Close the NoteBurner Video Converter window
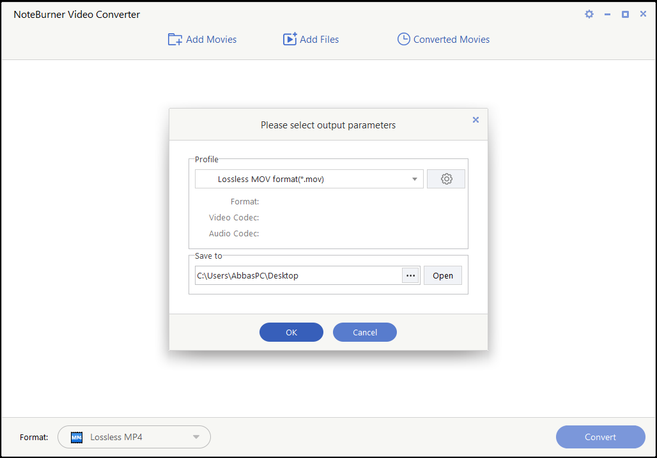 [643, 14]
